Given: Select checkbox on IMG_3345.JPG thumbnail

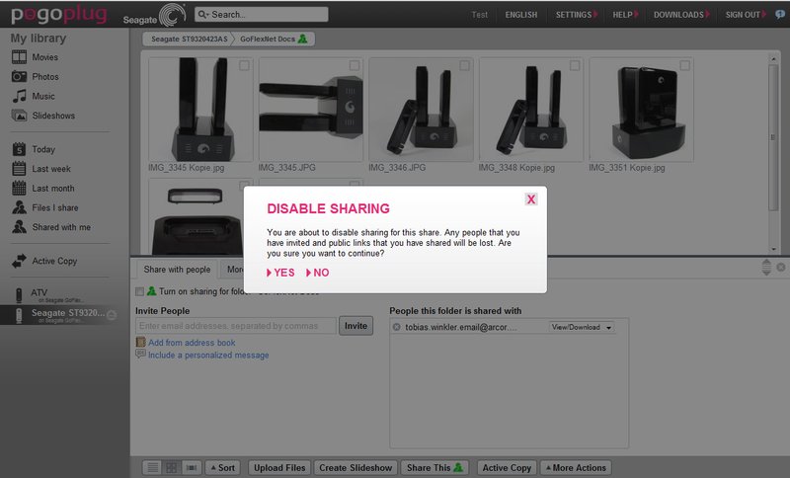Looking at the screenshot, I should (x=355, y=65).
